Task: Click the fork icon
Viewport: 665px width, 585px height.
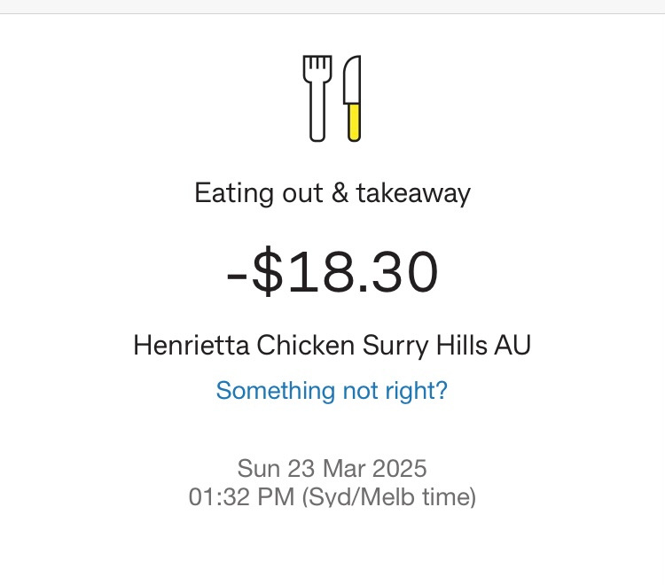Action: coord(317,97)
